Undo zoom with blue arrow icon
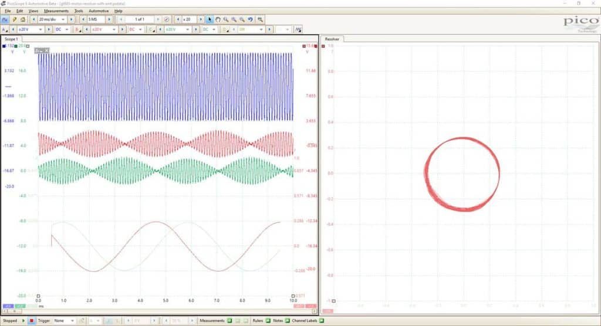This screenshot has height=326, width=601. click(x=250, y=19)
